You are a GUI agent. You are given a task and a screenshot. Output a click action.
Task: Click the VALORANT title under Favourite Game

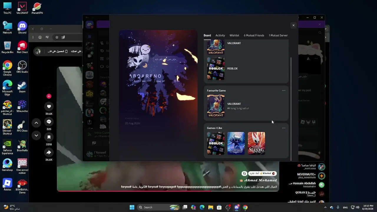(x=234, y=104)
